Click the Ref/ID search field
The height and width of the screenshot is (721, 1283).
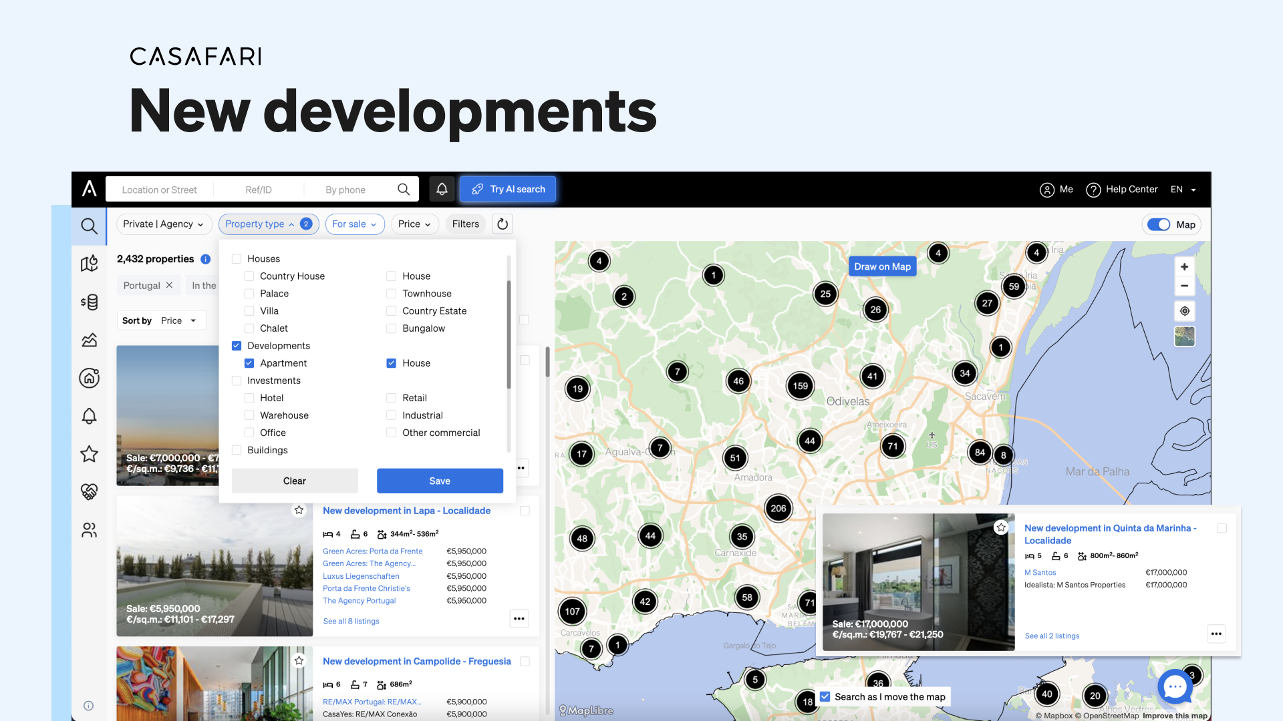(259, 190)
